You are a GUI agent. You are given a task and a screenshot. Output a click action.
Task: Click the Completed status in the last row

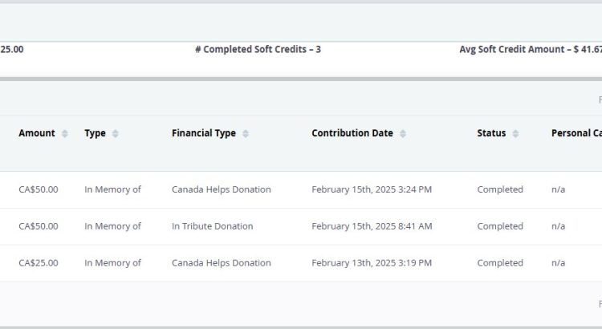500,263
